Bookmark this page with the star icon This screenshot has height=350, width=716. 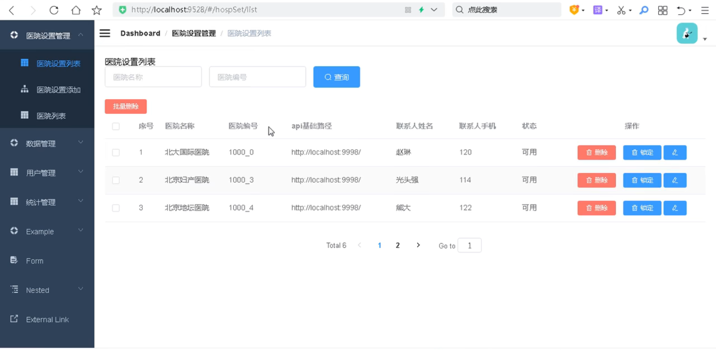point(97,10)
